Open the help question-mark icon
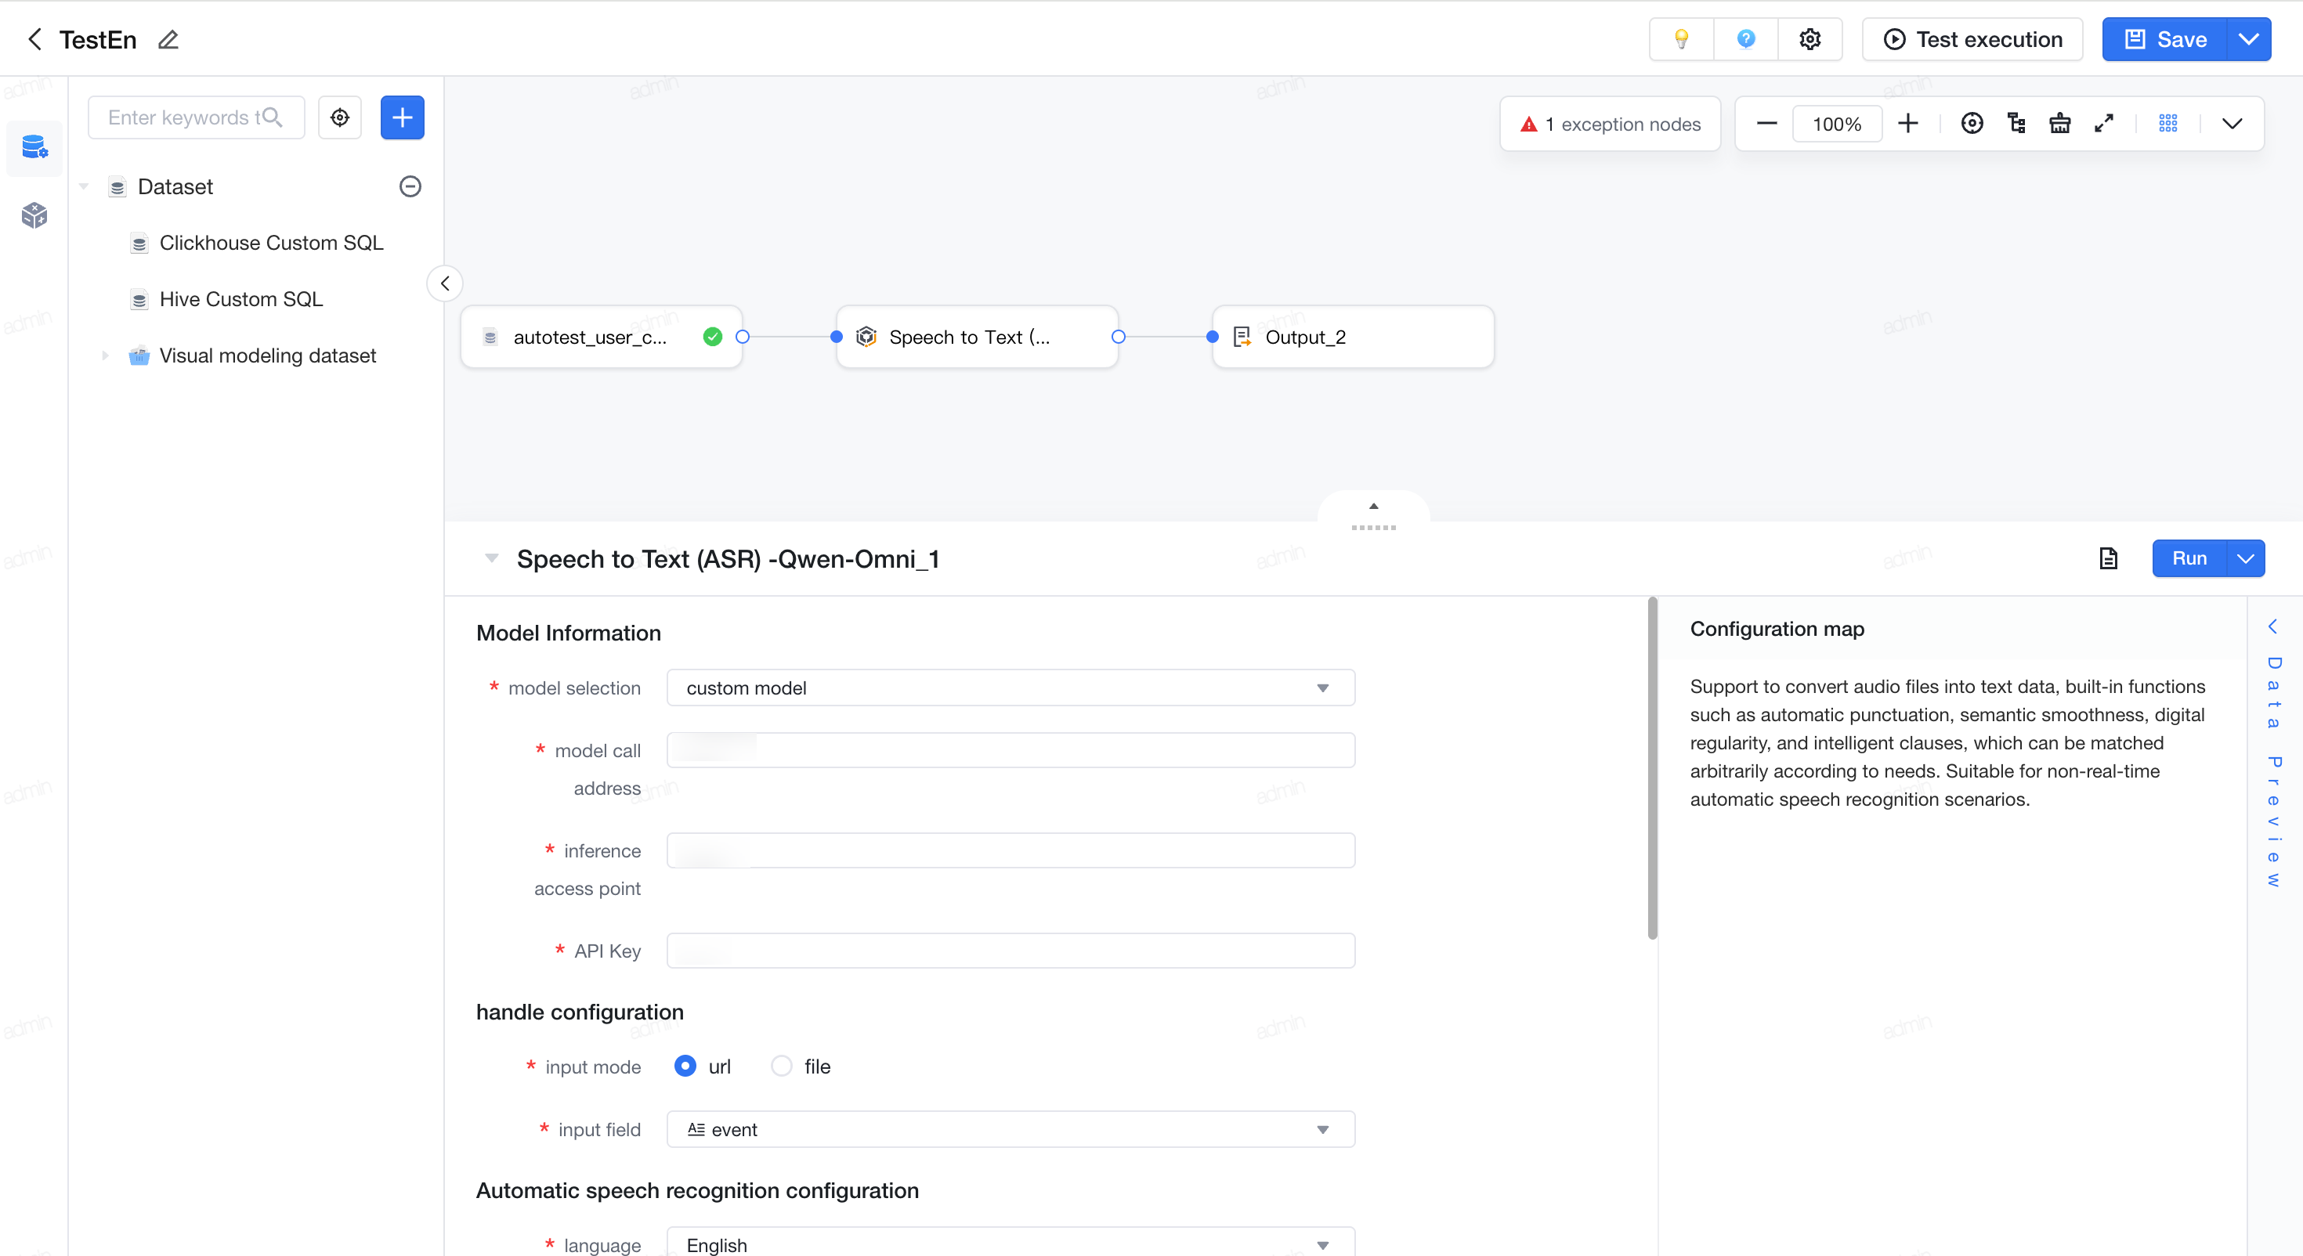 coord(1745,39)
